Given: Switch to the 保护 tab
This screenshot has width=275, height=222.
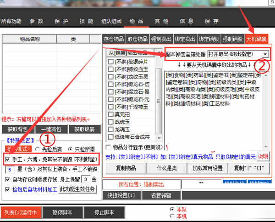Looking at the screenshot, I should point(61,21).
